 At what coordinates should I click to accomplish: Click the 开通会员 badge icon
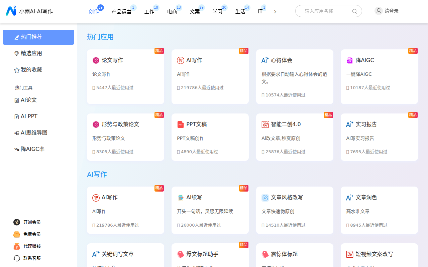[17, 222]
